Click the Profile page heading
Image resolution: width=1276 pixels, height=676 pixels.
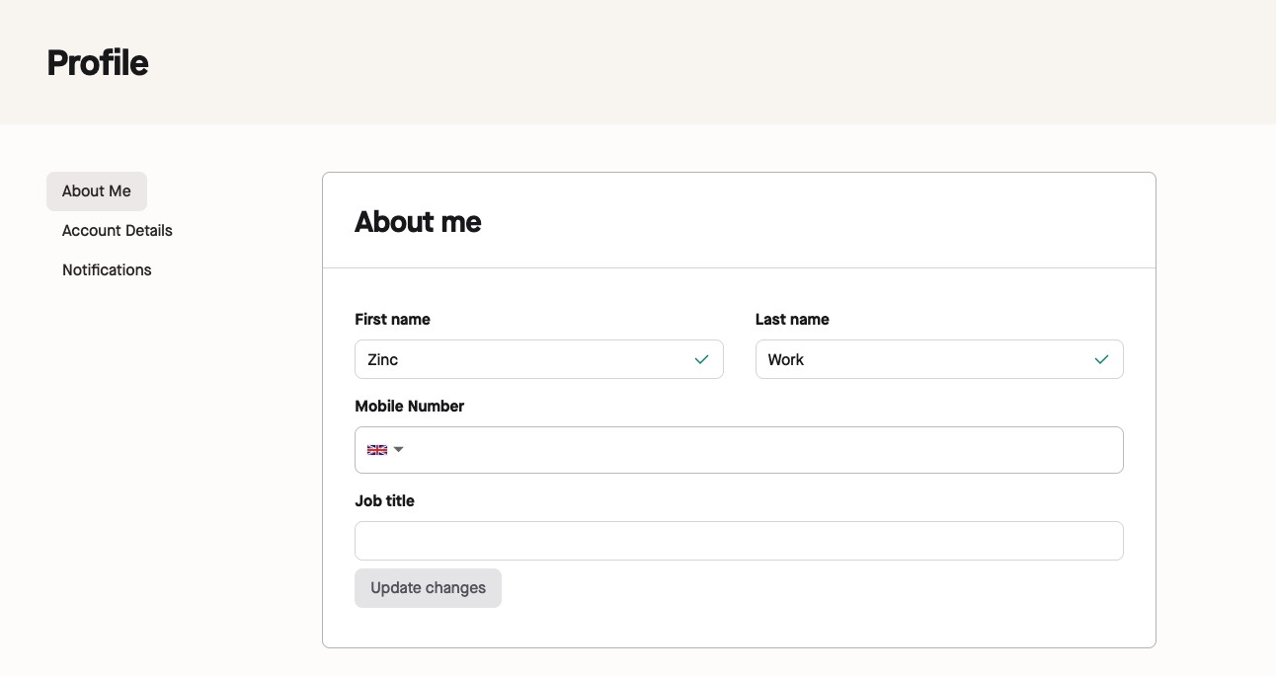[x=98, y=63]
